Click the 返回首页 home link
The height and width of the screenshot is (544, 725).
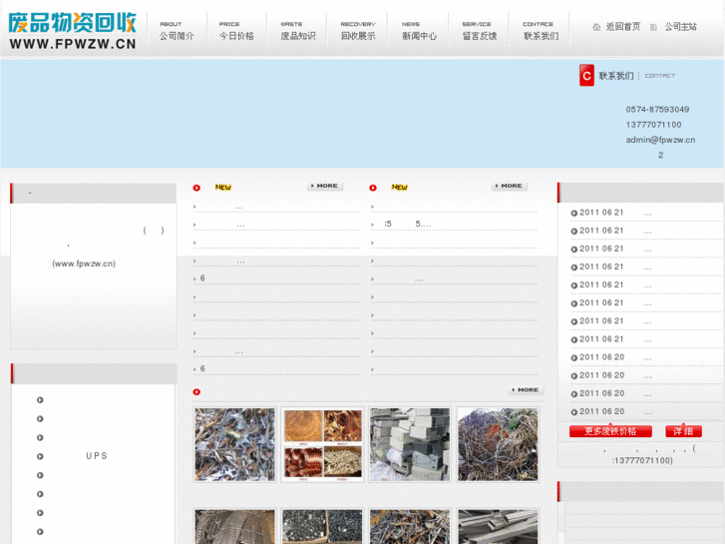click(x=623, y=27)
